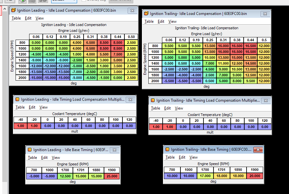Click the Ignition Trailing Load Compensation Multiplier window icon
This screenshot has height=194, width=289.
pyautogui.click(x=153, y=100)
